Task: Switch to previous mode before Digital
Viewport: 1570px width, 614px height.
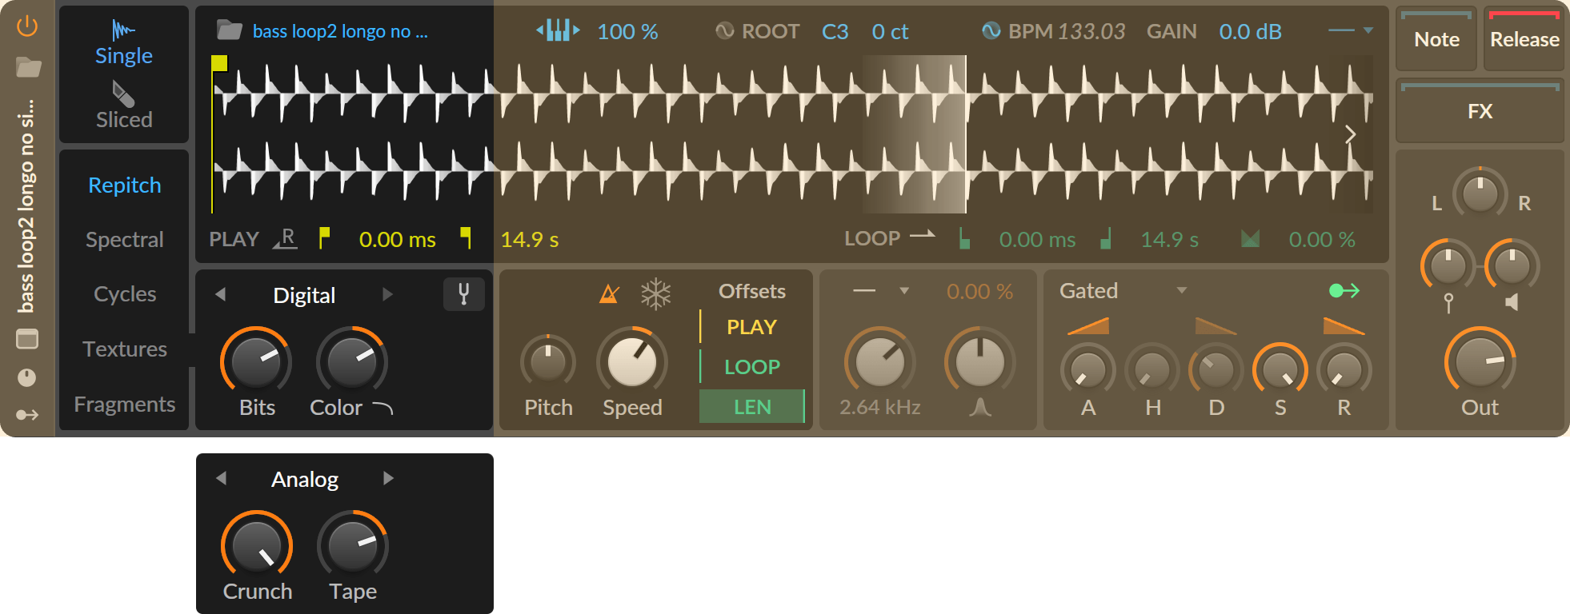Action: pos(221,294)
